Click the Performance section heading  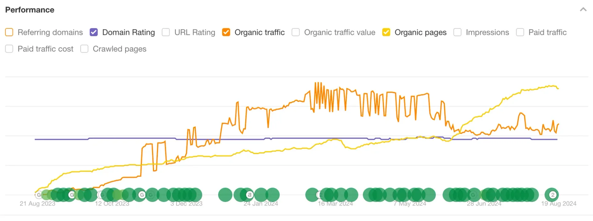[x=30, y=10]
